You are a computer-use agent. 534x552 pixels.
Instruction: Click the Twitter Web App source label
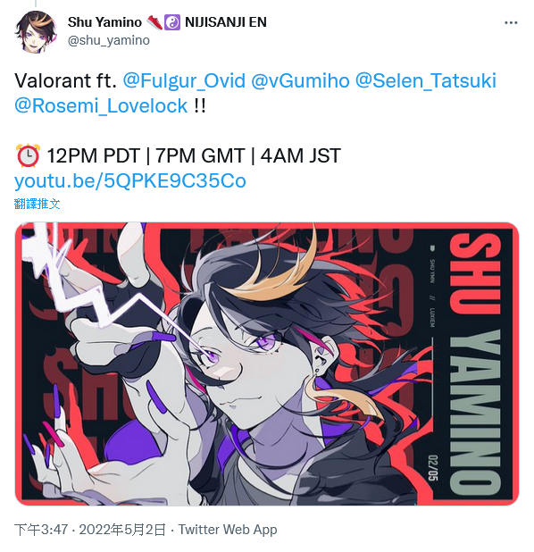(x=228, y=530)
